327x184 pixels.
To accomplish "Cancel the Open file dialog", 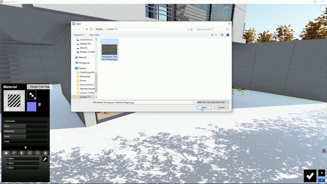I will point(221,107).
